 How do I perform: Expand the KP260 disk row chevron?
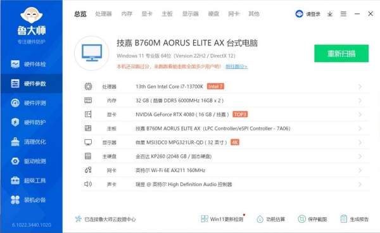360,156
